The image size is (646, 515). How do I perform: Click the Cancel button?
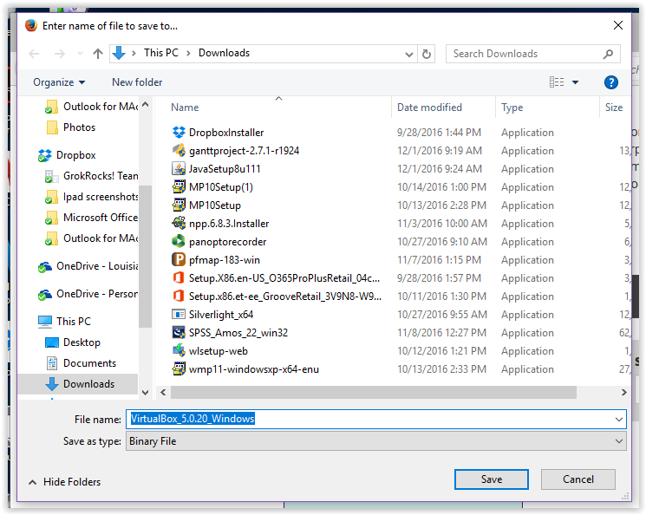point(578,479)
